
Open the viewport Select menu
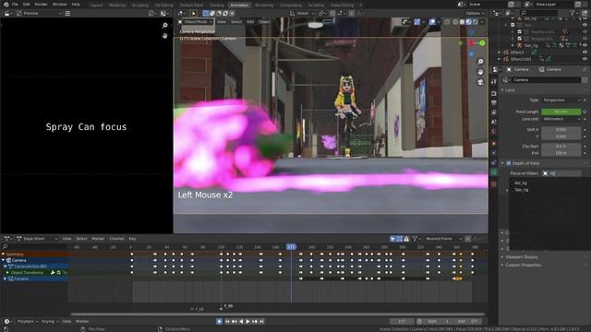point(236,22)
